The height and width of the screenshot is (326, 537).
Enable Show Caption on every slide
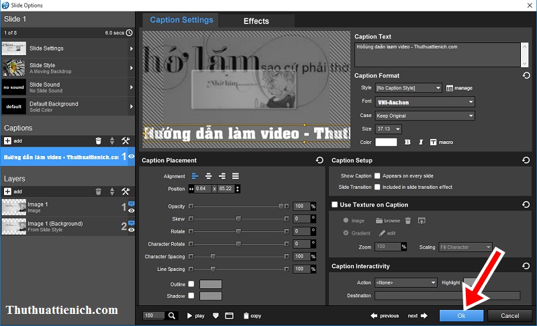point(377,175)
